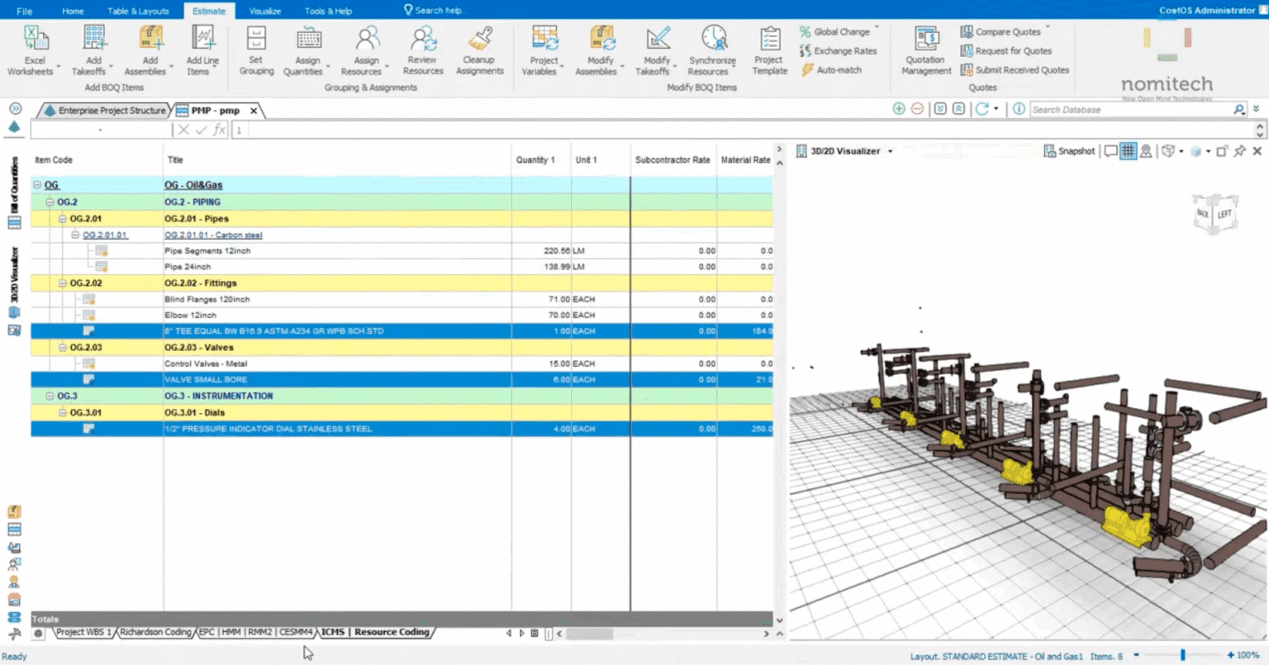Open Enterprise Project Structure tab
Viewport: 1269px width, 665px height.
point(105,111)
